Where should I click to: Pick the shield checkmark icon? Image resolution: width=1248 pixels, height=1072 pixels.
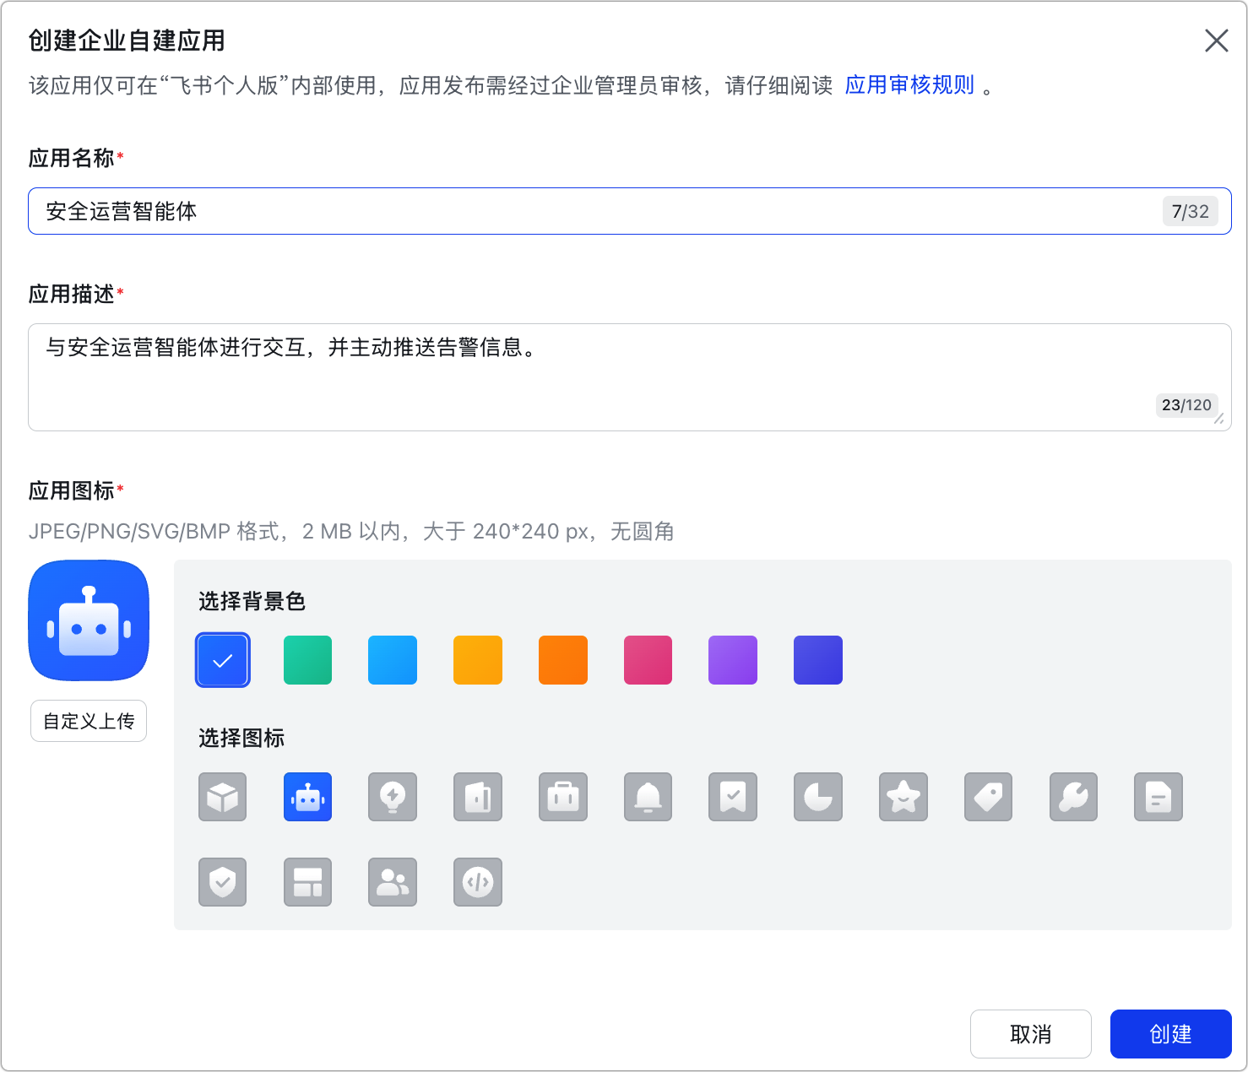coord(223,882)
